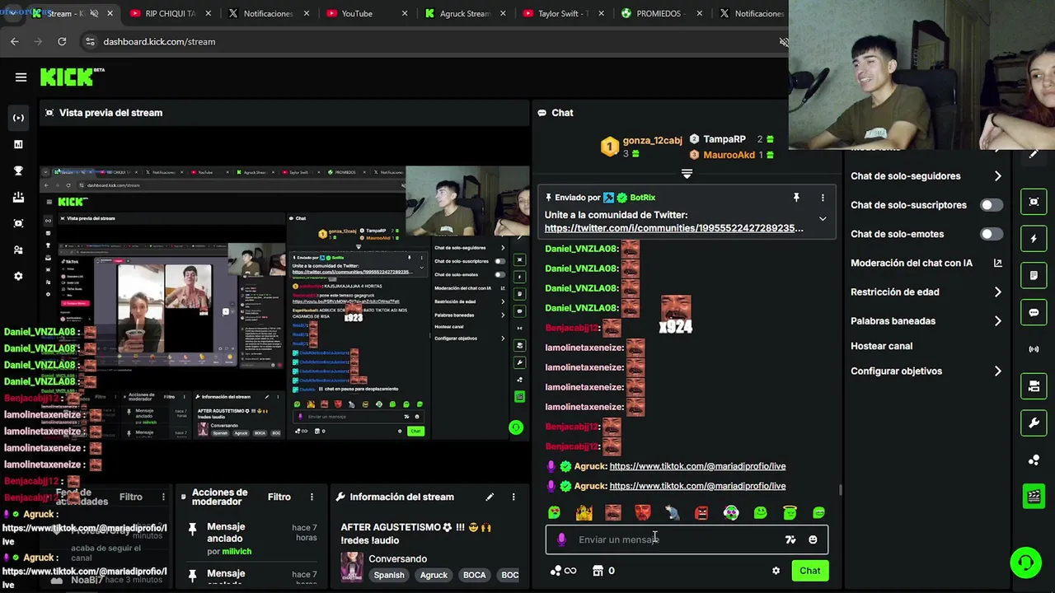Toggle the lightning quick-actions panel icon

pos(1034,239)
